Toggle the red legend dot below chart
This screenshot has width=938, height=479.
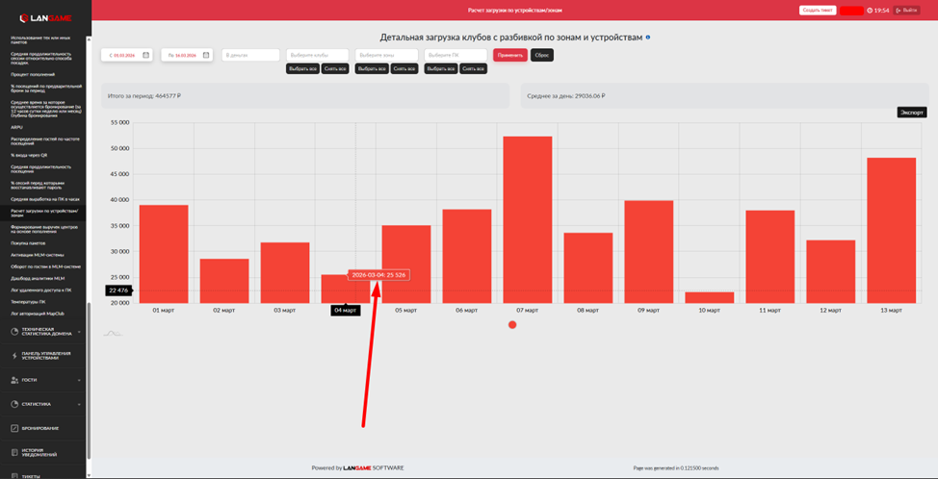512,325
